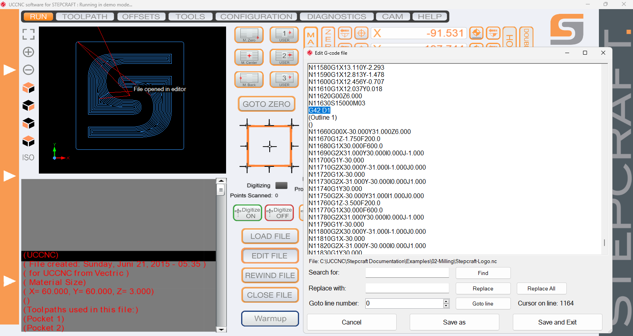
Task: Open the RUN tab
Action: 38,17
